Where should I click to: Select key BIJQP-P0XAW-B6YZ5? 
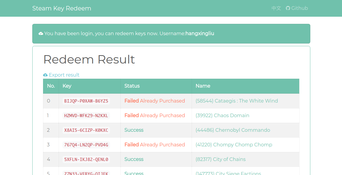coord(86,101)
